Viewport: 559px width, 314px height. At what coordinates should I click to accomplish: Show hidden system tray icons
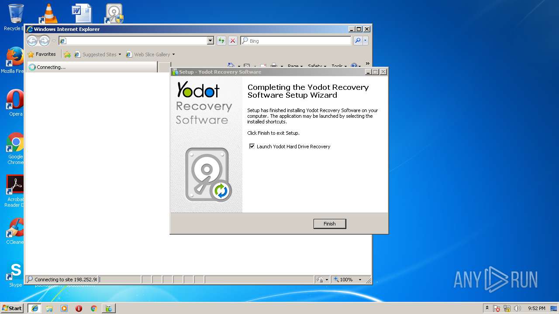tap(487, 308)
